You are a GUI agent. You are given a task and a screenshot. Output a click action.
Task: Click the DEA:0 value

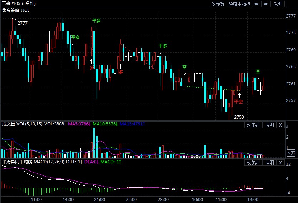[x=91, y=162]
